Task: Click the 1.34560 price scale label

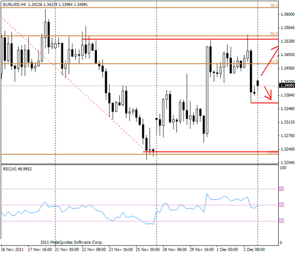Action: point(287,68)
